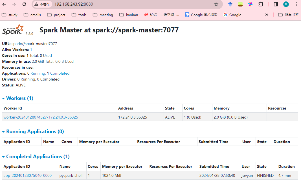Open the colorful asterisk extension
The image size is (301, 185).
pos(250,4)
